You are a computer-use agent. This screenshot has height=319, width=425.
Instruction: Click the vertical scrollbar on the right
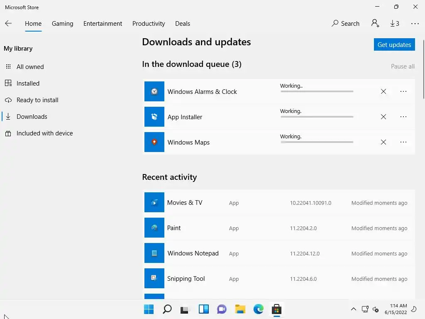click(423, 69)
